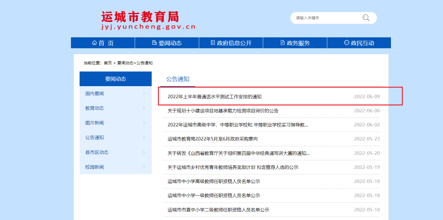Click the news icon beside 要闻动态
The image size is (443, 220).
pyautogui.click(x=155, y=43)
